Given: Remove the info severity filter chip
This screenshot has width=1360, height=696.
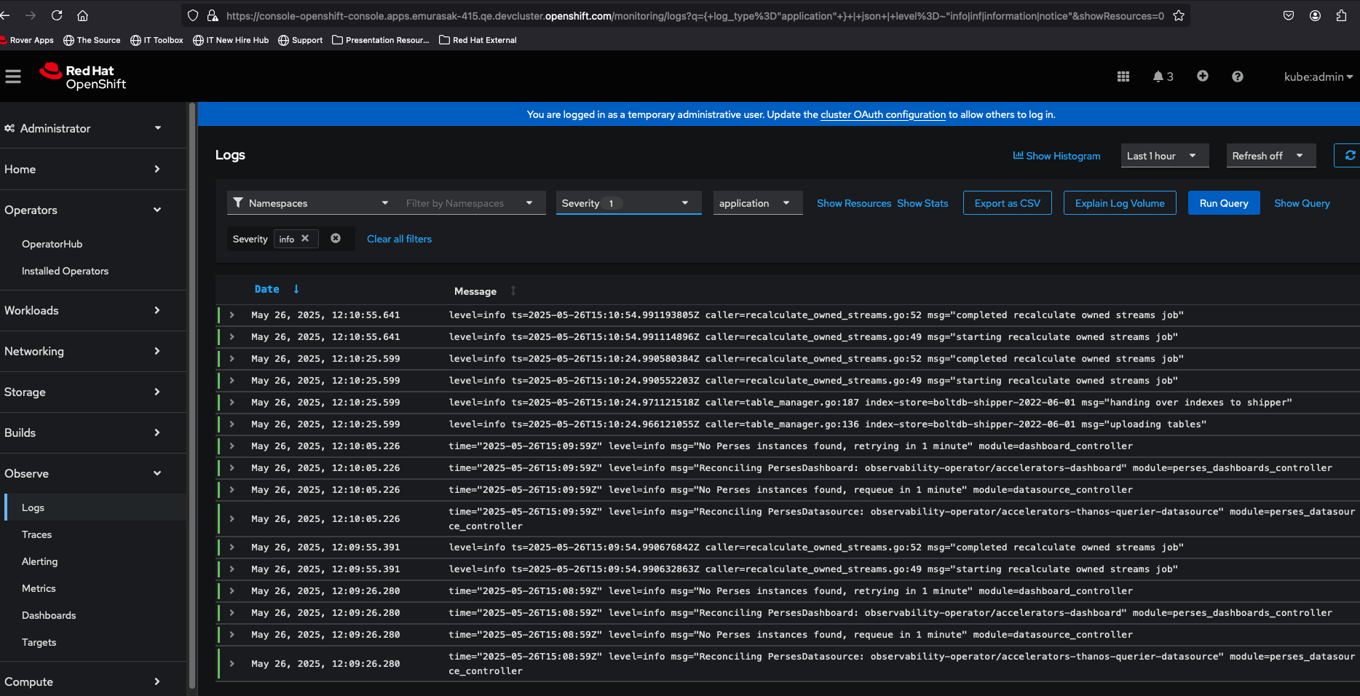Looking at the screenshot, I should [305, 239].
